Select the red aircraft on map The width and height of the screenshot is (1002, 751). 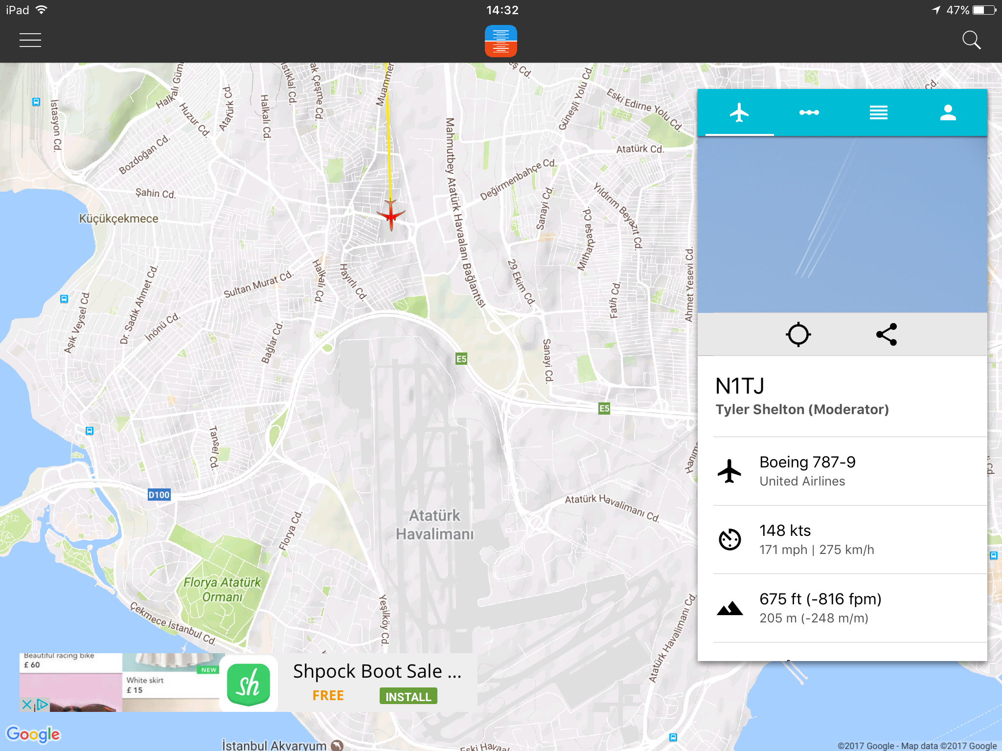pyautogui.click(x=391, y=214)
